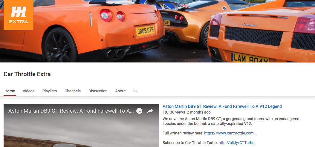This screenshot has height=147, width=315.
Task: Open the channel search magnifier icon
Action: (x=135, y=91)
